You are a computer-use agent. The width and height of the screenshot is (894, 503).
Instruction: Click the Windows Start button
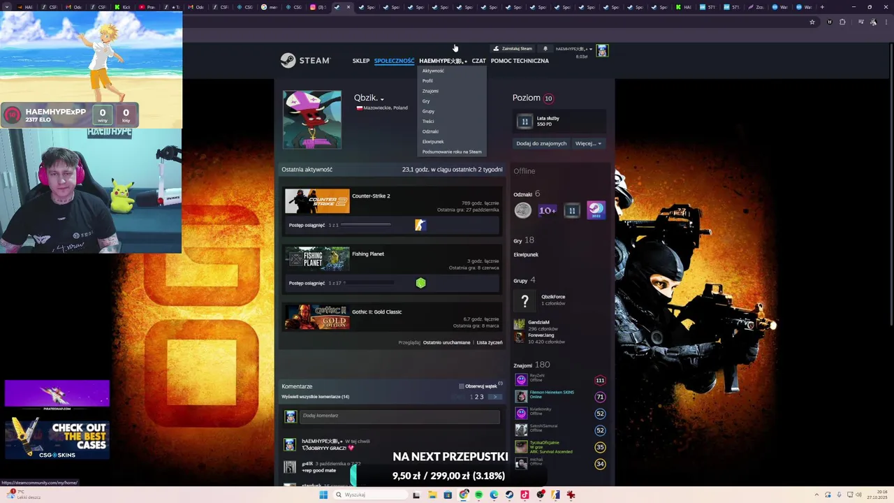[323, 495]
